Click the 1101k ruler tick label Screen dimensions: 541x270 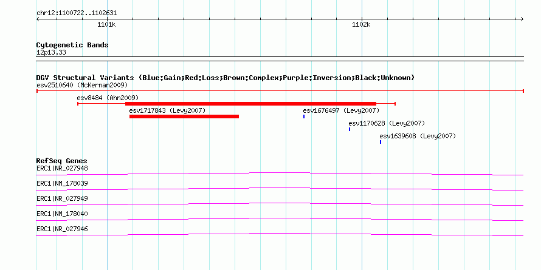(106, 24)
